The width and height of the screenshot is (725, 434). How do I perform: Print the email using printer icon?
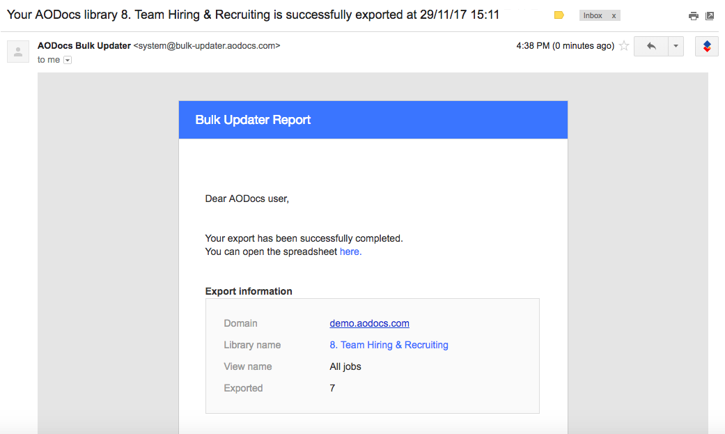click(693, 16)
